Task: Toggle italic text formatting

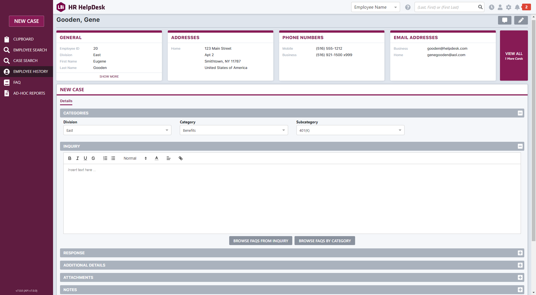Action: tap(77, 158)
